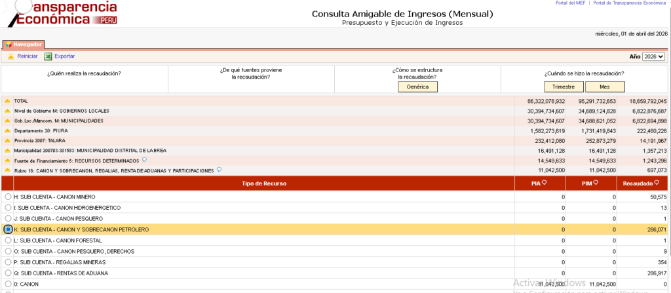Choose the RENTAS DE ADUANA radio button
671x293 pixels.
(8, 273)
